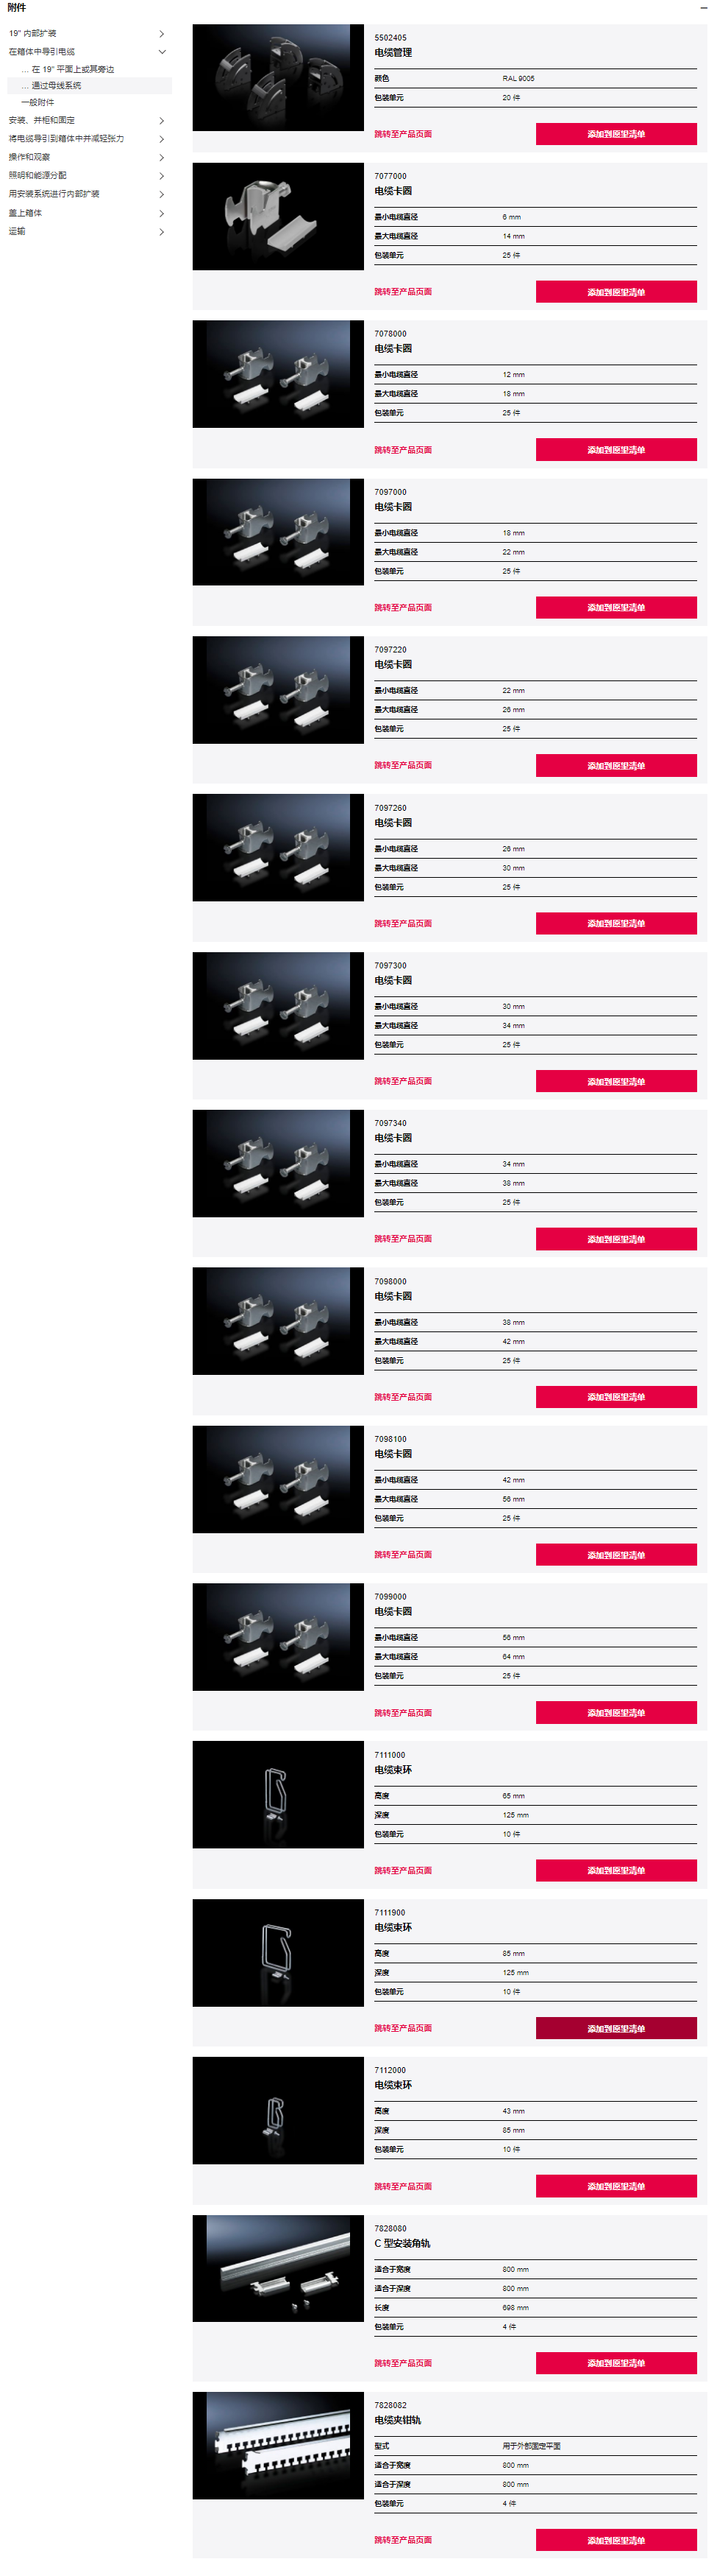Add 7111900 电缆束环 to the wish list

click(x=616, y=2028)
